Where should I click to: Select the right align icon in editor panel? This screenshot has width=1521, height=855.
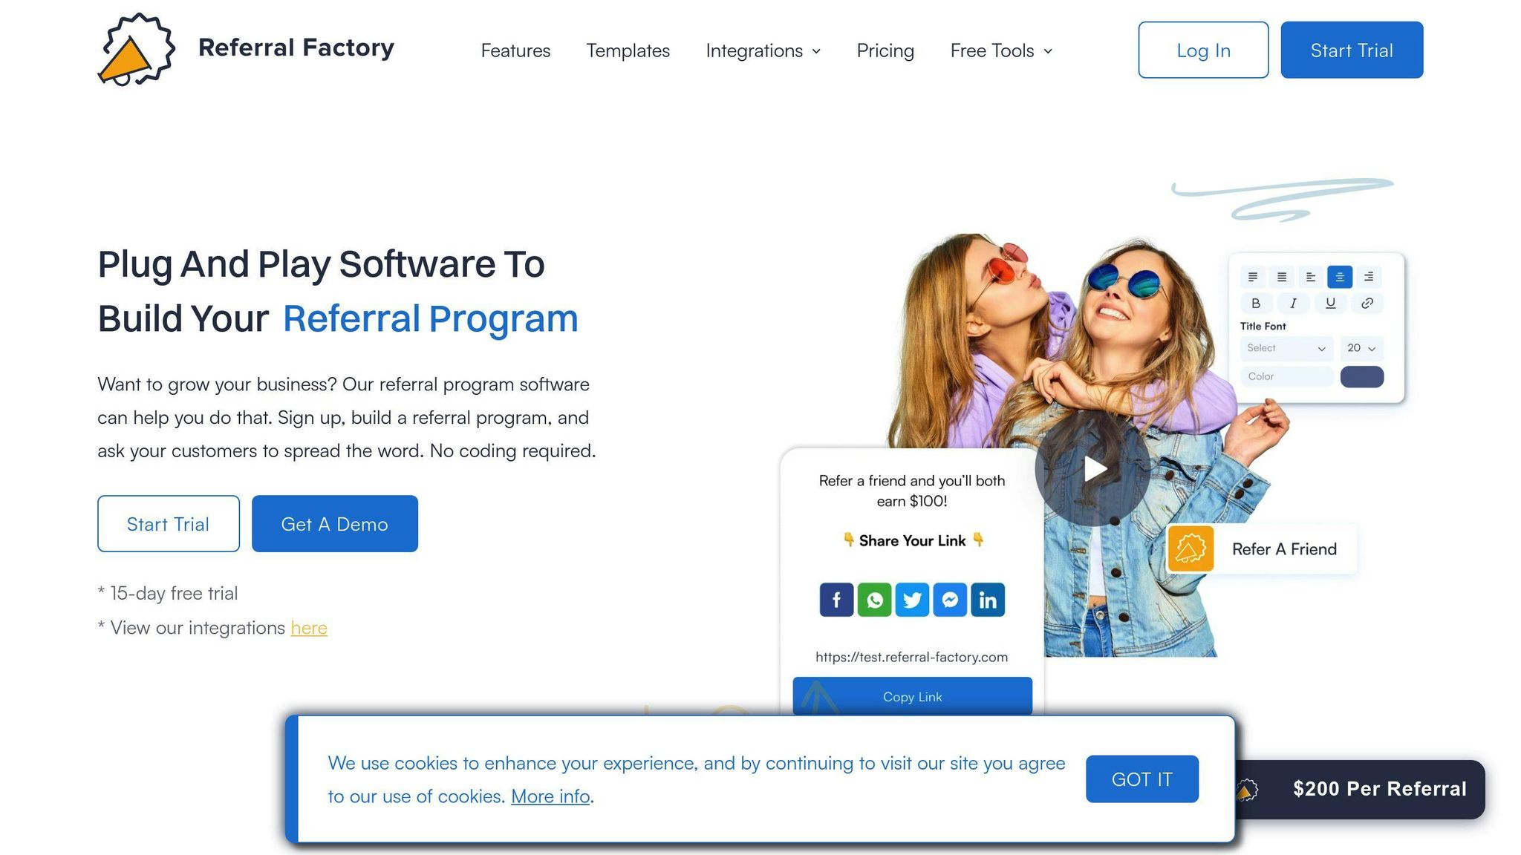click(x=1369, y=277)
